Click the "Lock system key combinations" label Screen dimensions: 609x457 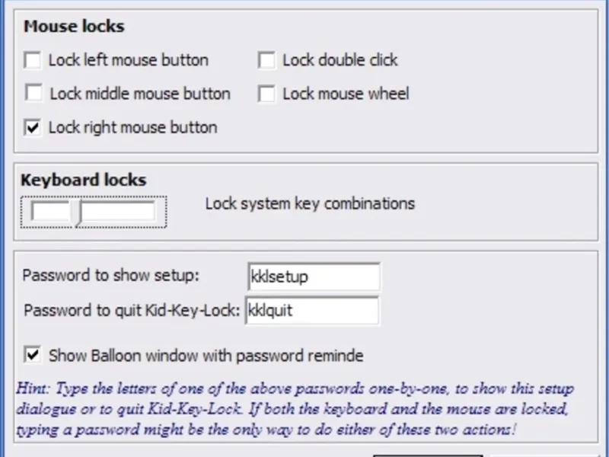click(310, 203)
